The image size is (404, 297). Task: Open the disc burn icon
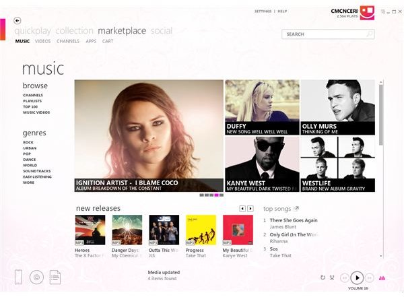pos(36,277)
